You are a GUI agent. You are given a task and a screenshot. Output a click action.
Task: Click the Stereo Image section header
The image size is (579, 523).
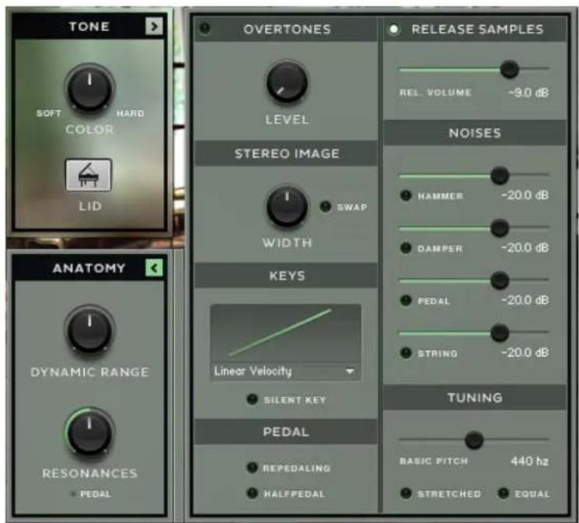click(x=287, y=153)
